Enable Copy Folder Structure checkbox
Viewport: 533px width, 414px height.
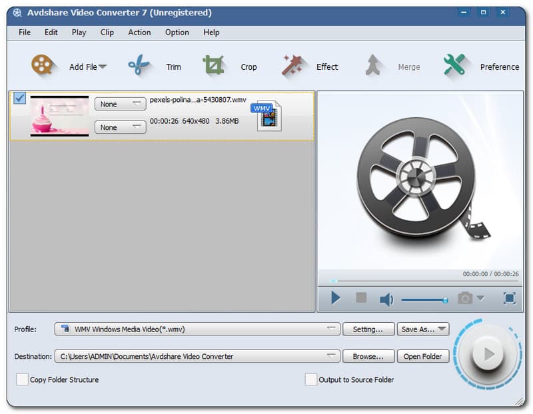point(22,379)
